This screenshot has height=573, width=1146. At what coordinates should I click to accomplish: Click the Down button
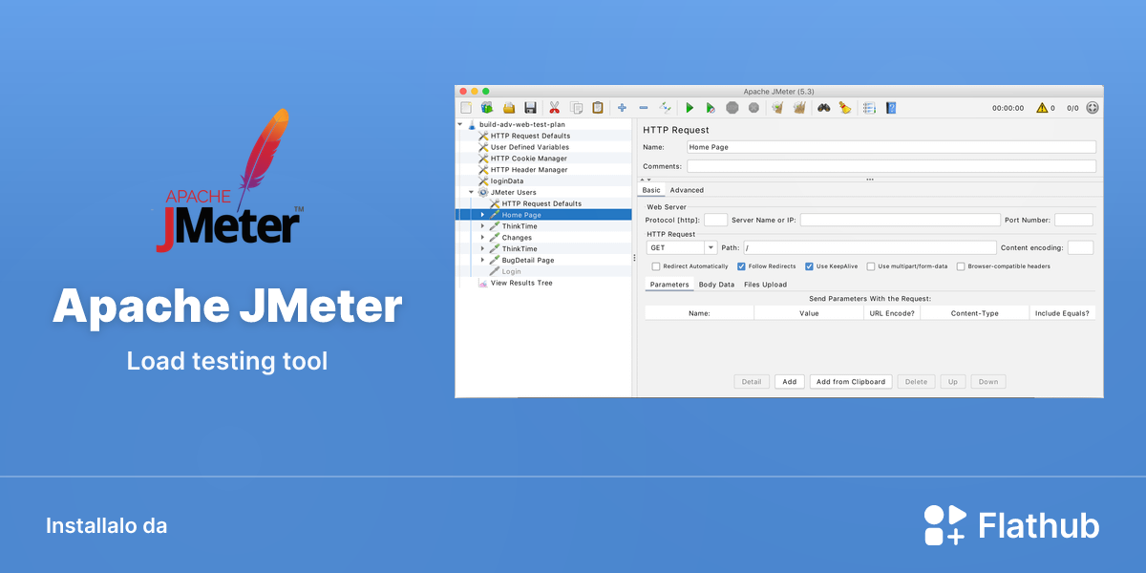coord(988,382)
